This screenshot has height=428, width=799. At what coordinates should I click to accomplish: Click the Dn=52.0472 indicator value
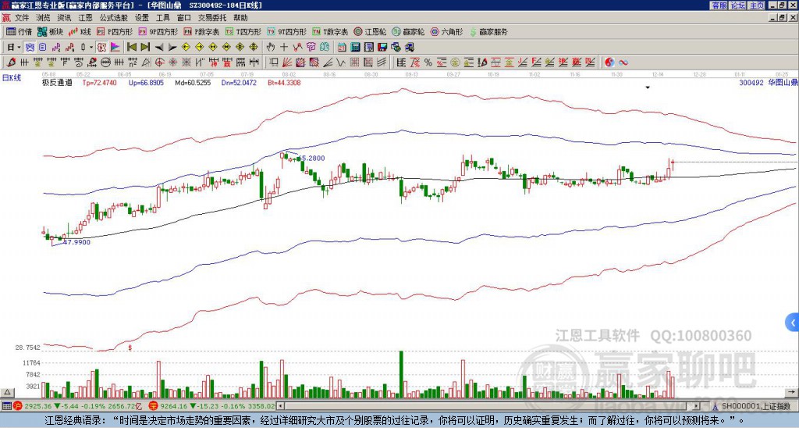239,83
